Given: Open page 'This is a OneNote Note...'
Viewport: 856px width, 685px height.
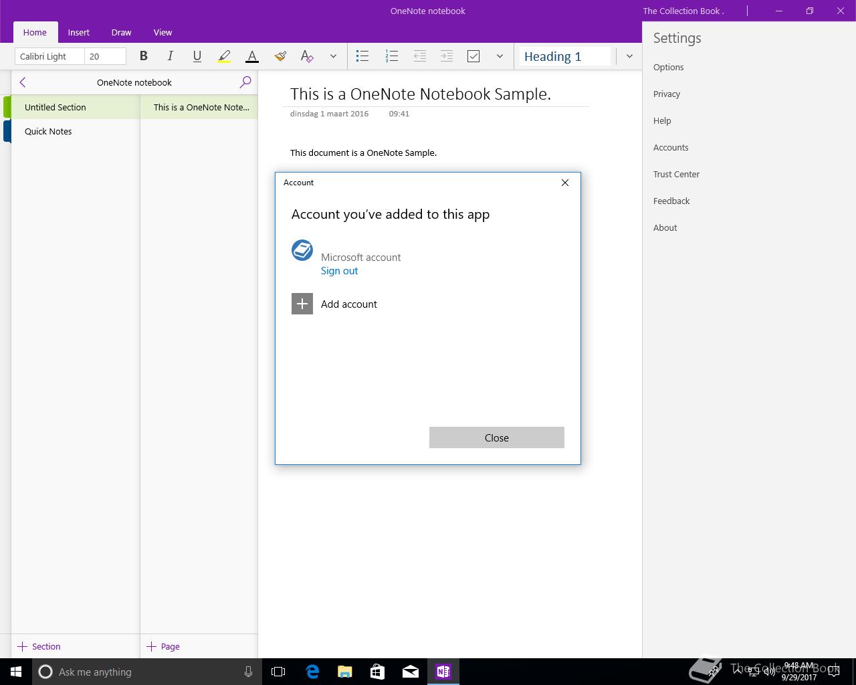Looking at the screenshot, I should [199, 107].
